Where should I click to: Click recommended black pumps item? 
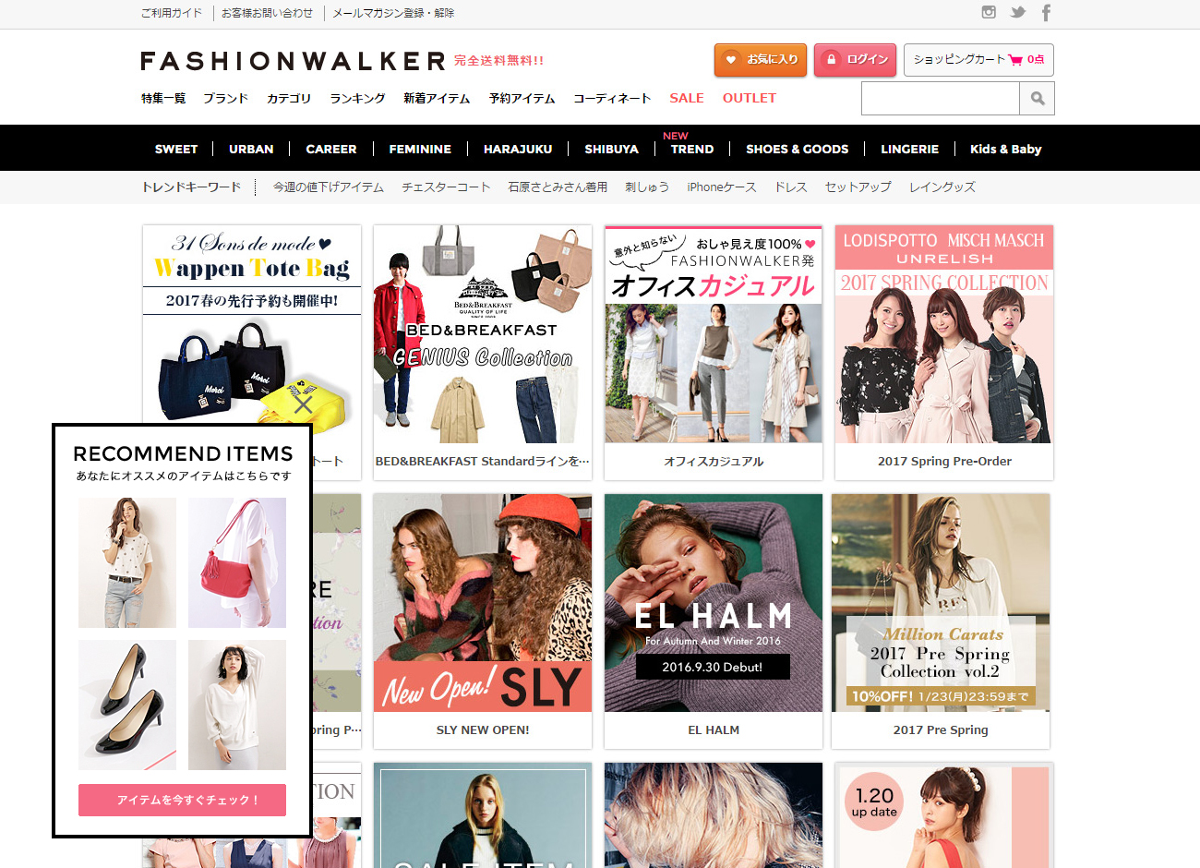127,705
